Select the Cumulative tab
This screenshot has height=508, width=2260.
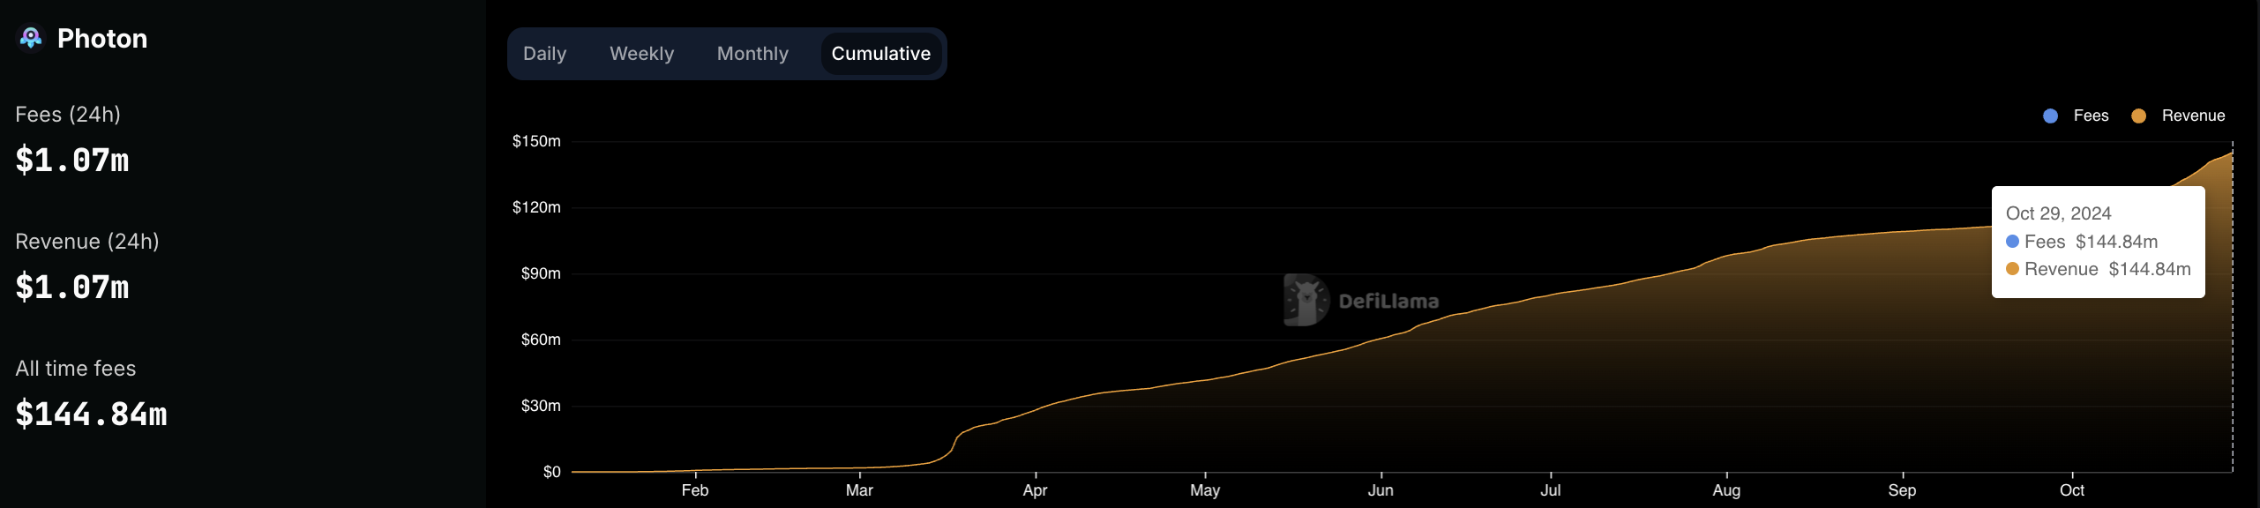click(x=880, y=54)
